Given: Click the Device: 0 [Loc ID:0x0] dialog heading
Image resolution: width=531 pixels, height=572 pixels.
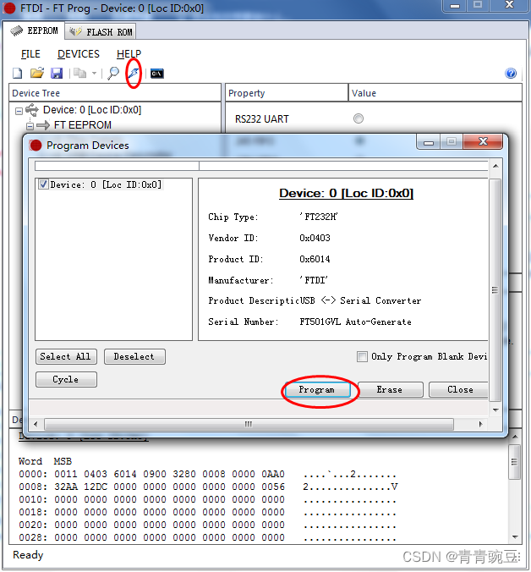Looking at the screenshot, I should [346, 193].
